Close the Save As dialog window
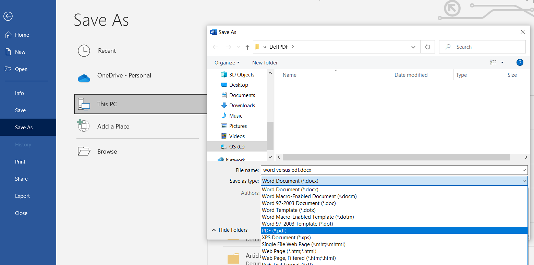Screen dimensions: 534x265 522,32
